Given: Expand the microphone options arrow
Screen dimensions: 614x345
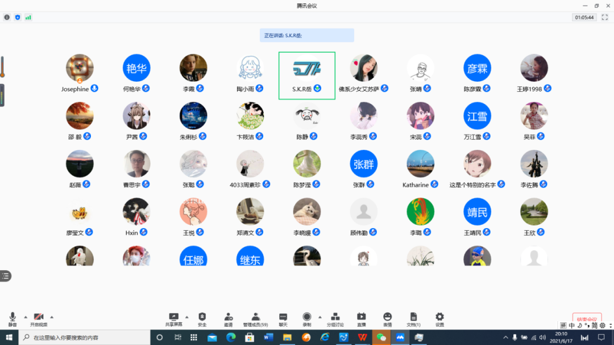Looking at the screenshot, I should click(25, 317).
